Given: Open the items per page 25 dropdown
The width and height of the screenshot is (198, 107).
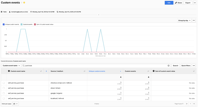Looking at the screenshot, I should [15, 104].
